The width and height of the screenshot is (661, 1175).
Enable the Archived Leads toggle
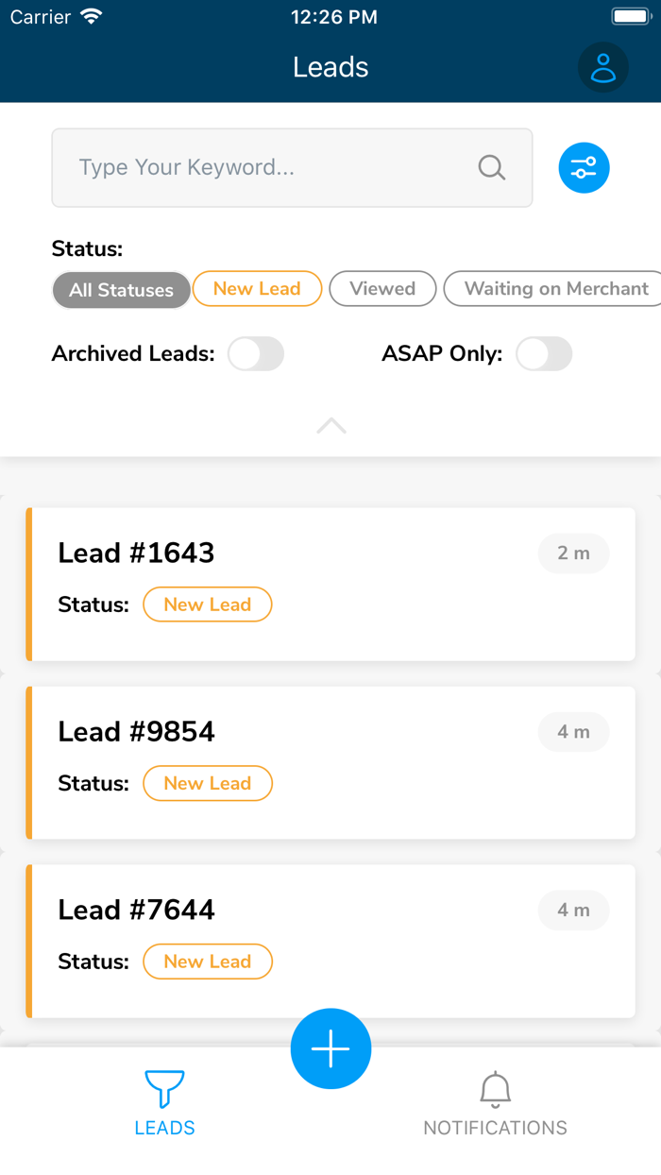[x=256, y=354]
